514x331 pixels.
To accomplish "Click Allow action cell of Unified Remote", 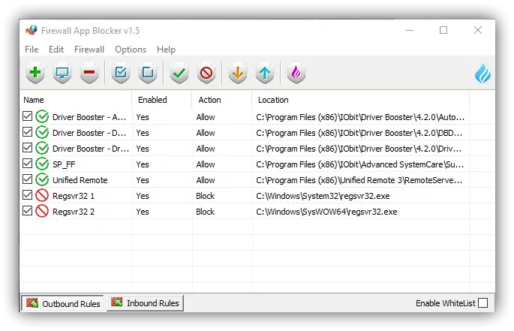I will pyautogui.click(x=206, y=180).
